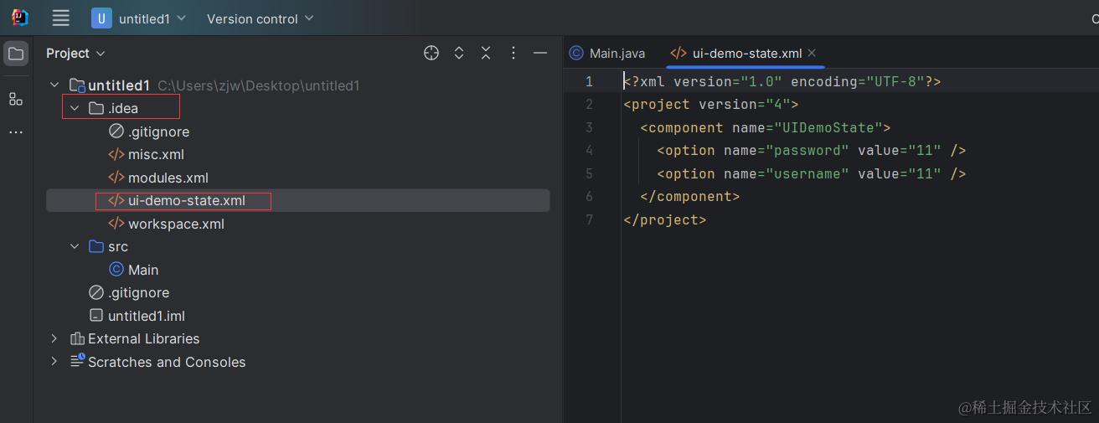Show more tool windows ellipsis
This screenshot has width=1099, height=423.
pyautogui.click(x=16, y=132)
